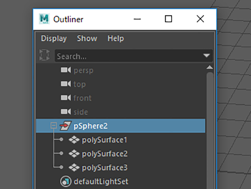Screen dimensions: 251x189
Task: Close the Outliner window
Action: (200, 19)
